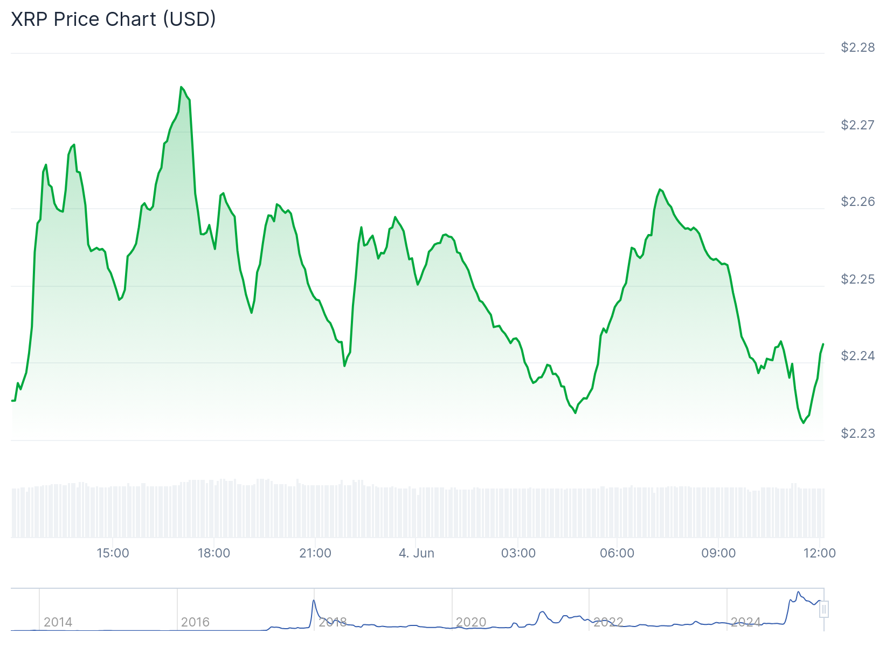Select 2024 in the range navigator

click(x=746, y=622)
